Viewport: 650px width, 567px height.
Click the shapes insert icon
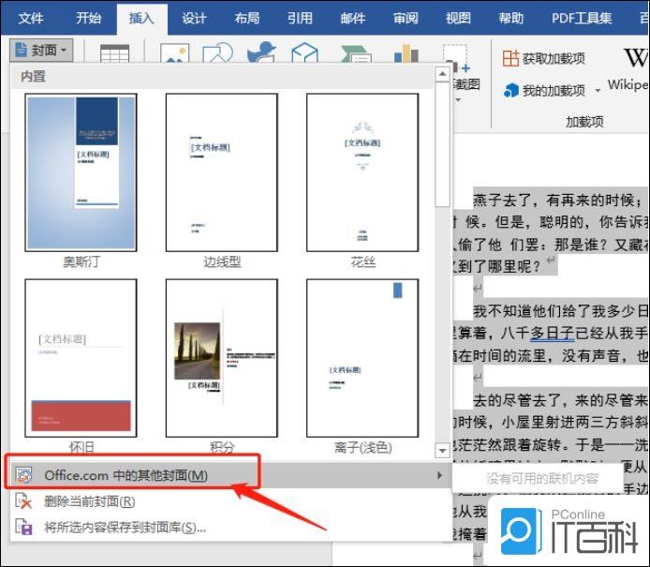(x=217, y=53)
